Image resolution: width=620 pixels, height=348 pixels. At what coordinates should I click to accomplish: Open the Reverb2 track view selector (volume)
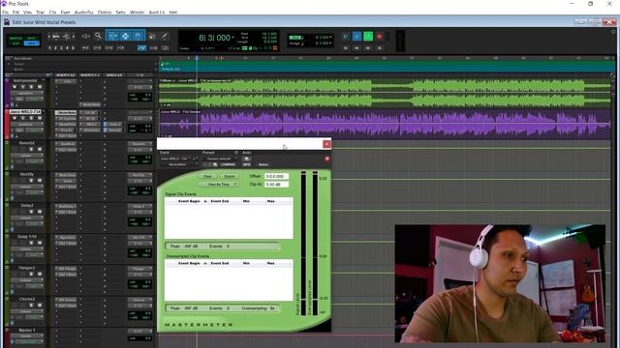click(26, 156)
